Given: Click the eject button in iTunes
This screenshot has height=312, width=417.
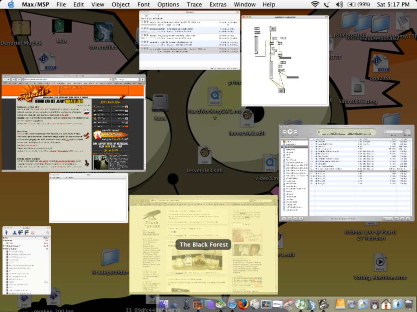Looking at the screenshot, I should (x=408, y=219).
